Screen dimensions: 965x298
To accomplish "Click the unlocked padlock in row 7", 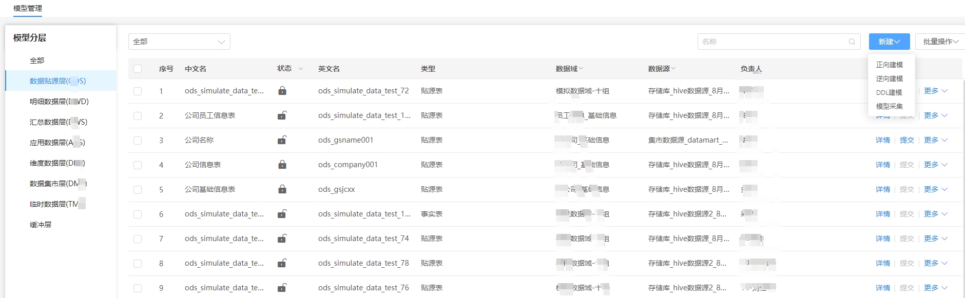I will (282, 239).
